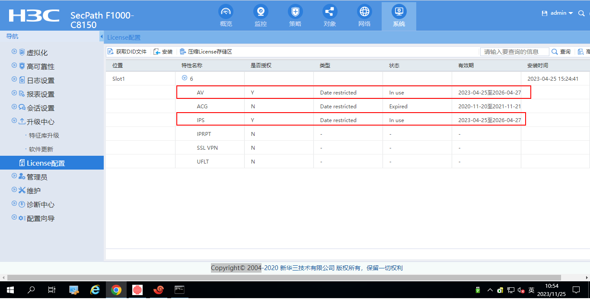This screenshot has width=590, height=299.
Task: Select the UFLT feature row
Action: pyautogui.click(x=348, y=161)
